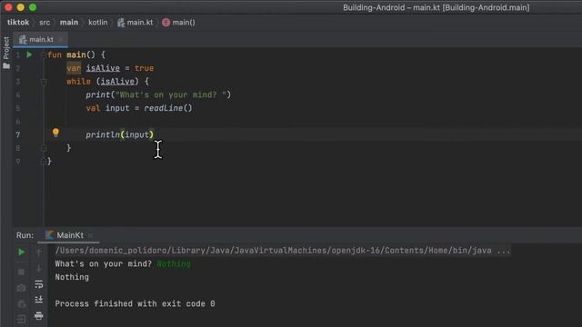This screenshot has width=582, height=327.
Task: Click the green maximize window button
Action: [33, 7]
